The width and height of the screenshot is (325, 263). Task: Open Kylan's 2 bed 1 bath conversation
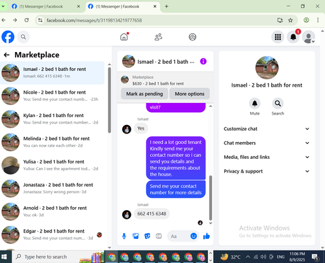(52, 119)
